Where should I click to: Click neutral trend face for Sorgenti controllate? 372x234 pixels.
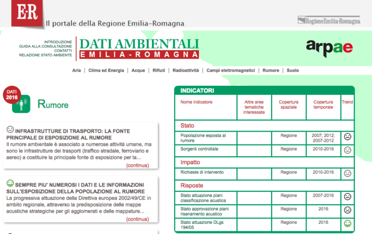(347, 150)
